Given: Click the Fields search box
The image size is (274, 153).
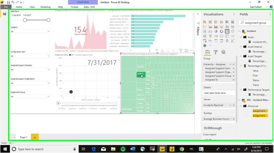Looking at the screenshot, I should point(255,23).
